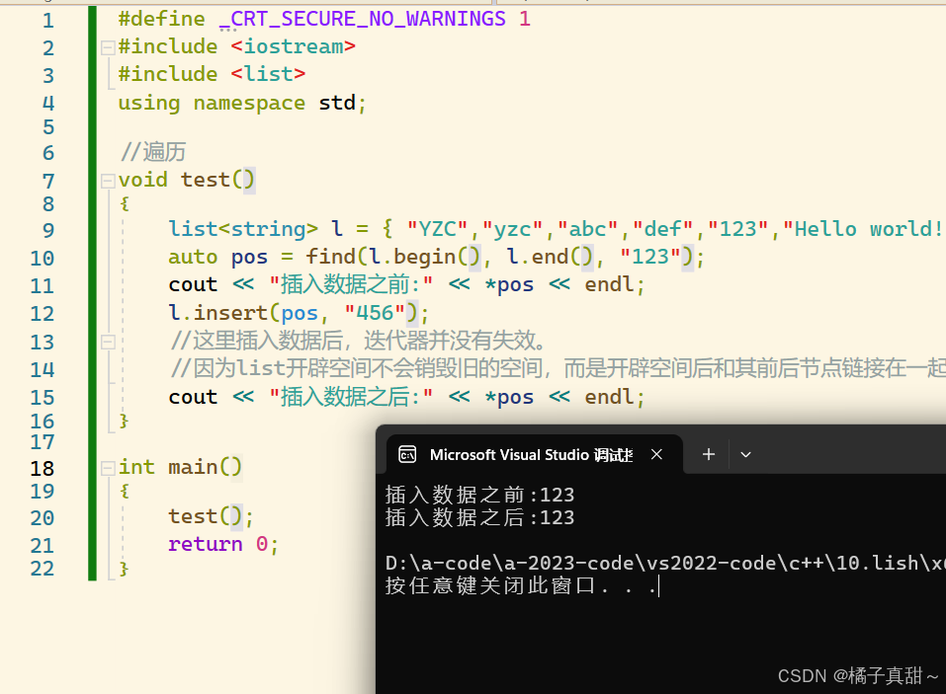The image size is (946, 694).
Task: Collapse the comment block at line 13
Action: coord(108,343)
